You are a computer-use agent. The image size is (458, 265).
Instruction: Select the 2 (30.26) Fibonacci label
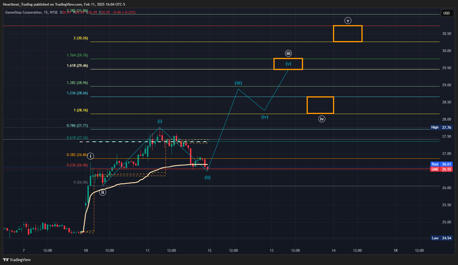[x=81, y=38]
